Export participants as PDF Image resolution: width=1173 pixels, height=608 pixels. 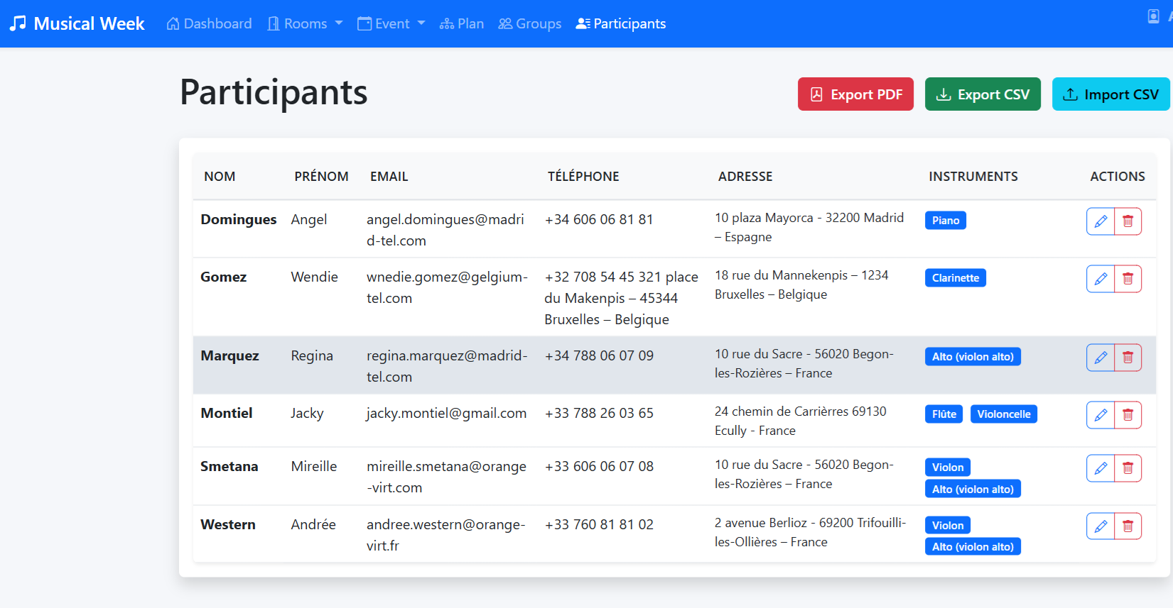pyautogui.click(x=855, y=94)
